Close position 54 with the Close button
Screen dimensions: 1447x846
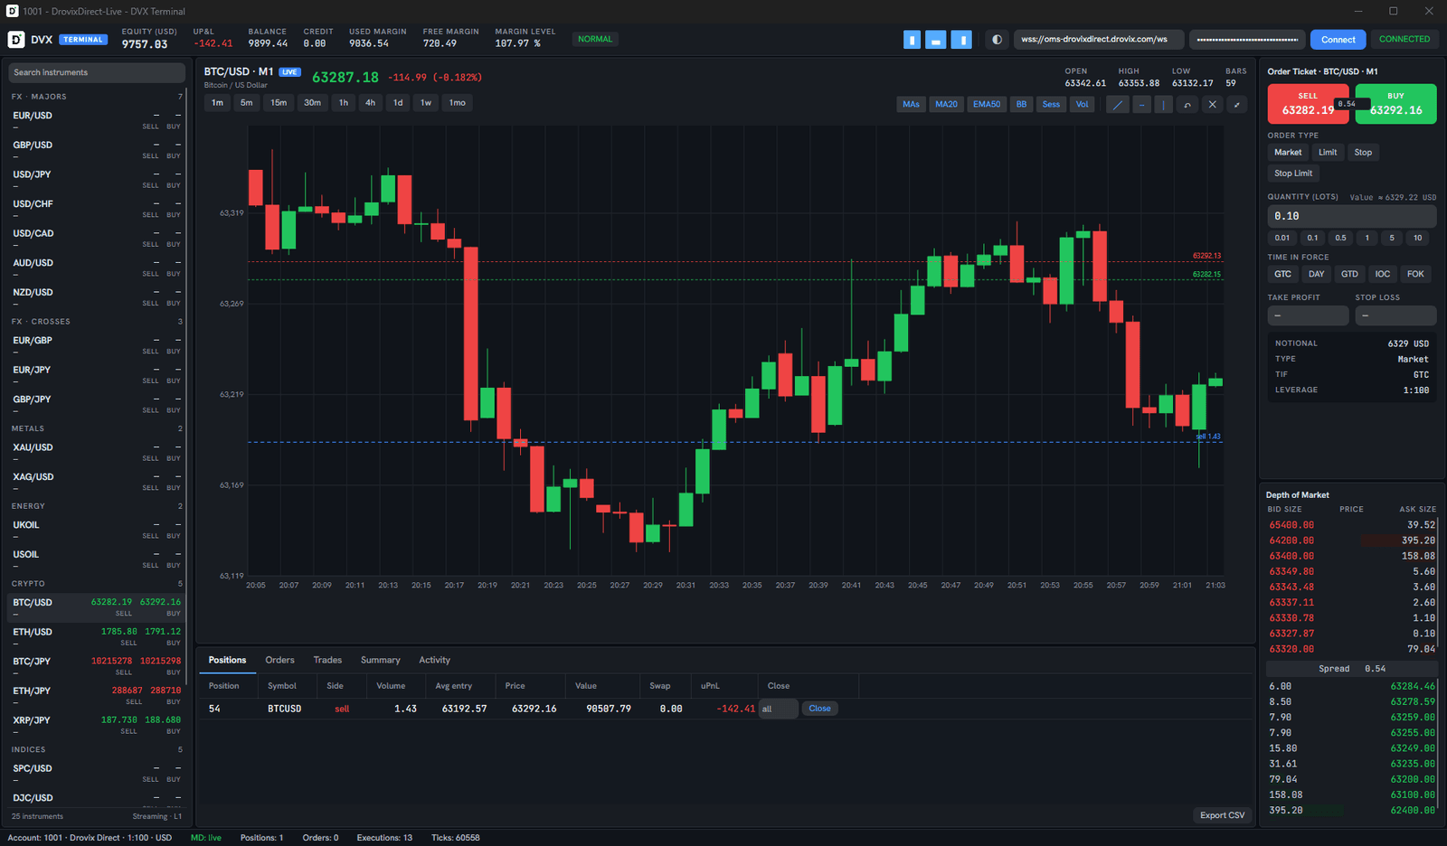click(819, 709)
